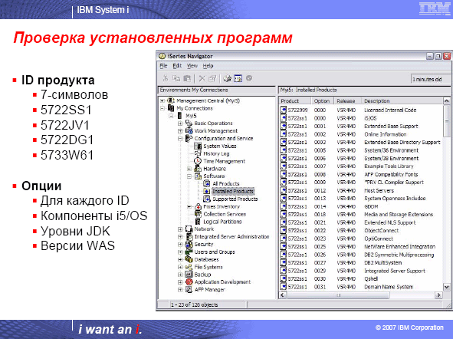This screenshot has width=453, height=339.
Task: Click the Configuration and Service icon
Action: tap(189, 138)
